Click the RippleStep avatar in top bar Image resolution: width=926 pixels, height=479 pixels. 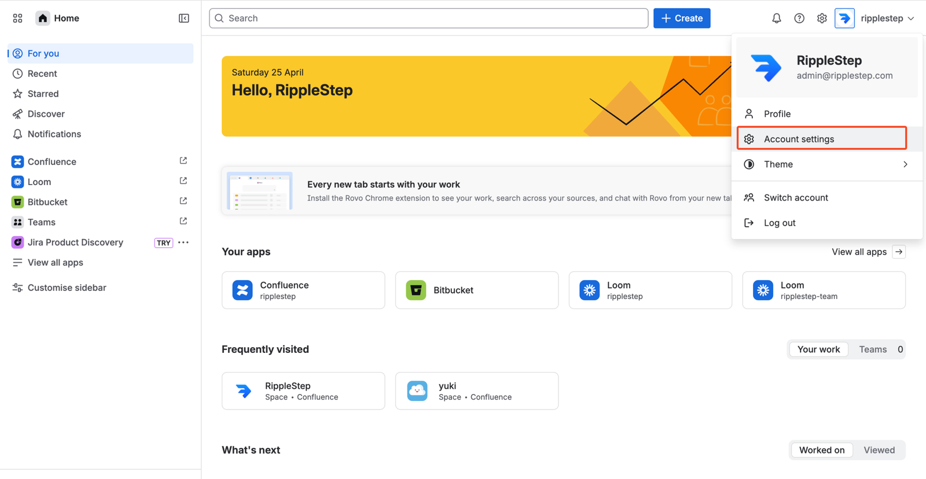coord(844,19)
